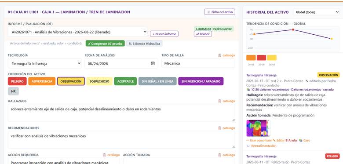The height and width of the screenshot is (164, 343).
Task: Select the Compresor 02 prueba asset chip
Action: (105, 44)
